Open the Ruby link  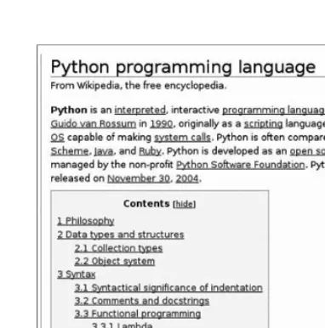(x=150, y=151)
